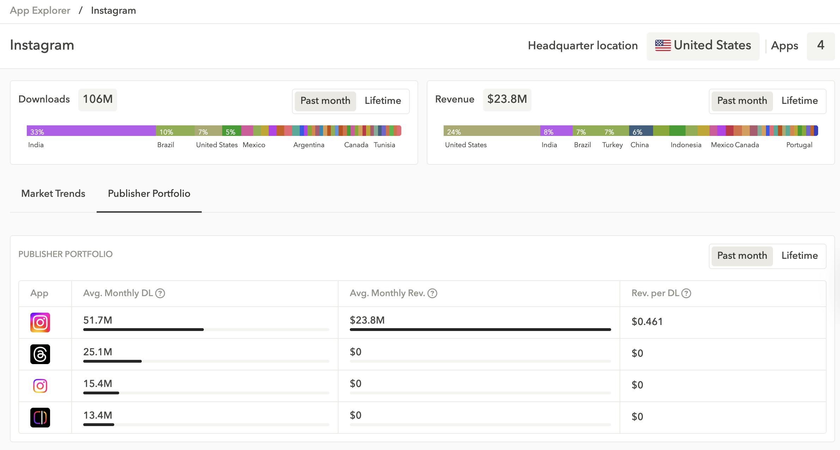The image size is (840, 450).
Task: Select the Threads app icon
Action: tap(40, 354)
